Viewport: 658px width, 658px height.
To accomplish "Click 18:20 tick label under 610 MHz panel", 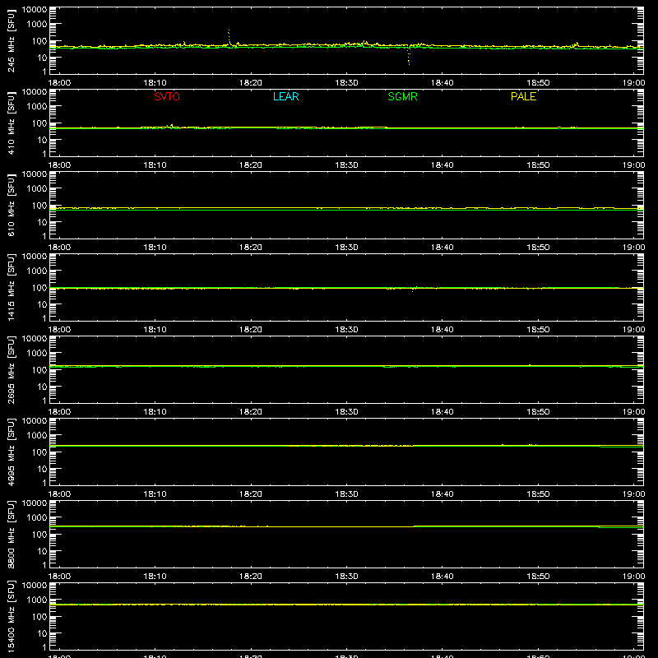I will [251, 248].
